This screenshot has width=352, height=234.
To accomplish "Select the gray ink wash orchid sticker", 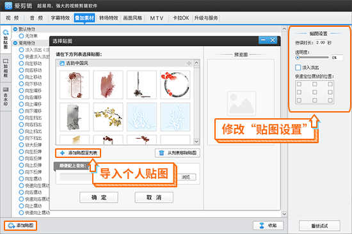I will [x=74, y=117].
